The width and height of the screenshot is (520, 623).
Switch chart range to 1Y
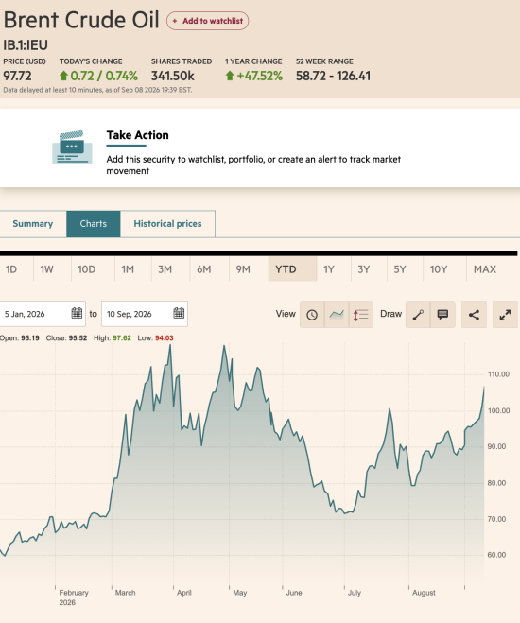pyautogui.click(x=328, y=269)
